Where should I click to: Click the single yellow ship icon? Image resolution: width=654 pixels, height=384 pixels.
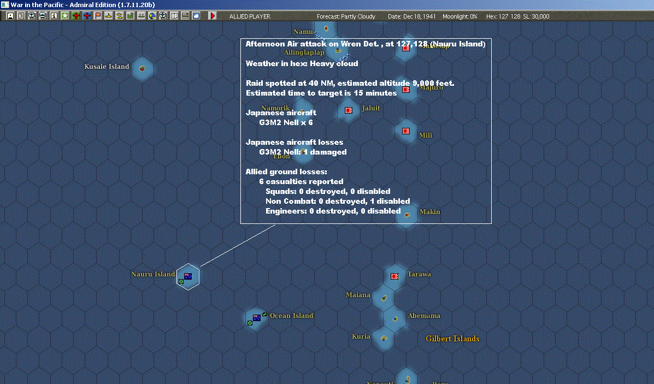tap(108, 16)
